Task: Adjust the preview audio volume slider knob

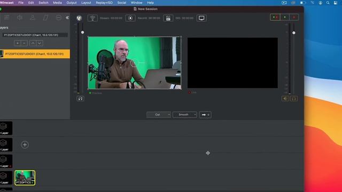Action: tap(82, 32)
